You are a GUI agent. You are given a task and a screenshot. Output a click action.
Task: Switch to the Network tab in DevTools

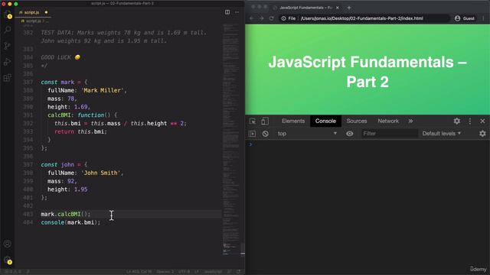(388, 121)
